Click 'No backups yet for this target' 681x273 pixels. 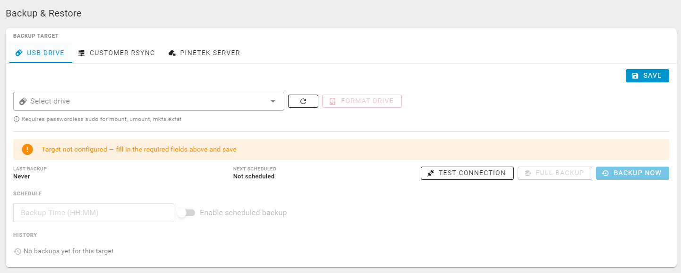tap(68, 251)
